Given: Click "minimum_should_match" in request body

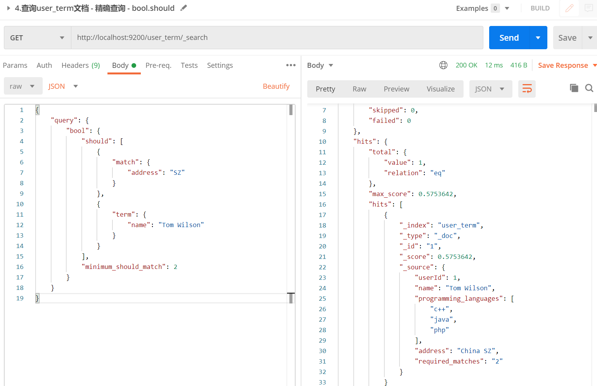Looking at the screenshot, I should [x=124, y=267].
